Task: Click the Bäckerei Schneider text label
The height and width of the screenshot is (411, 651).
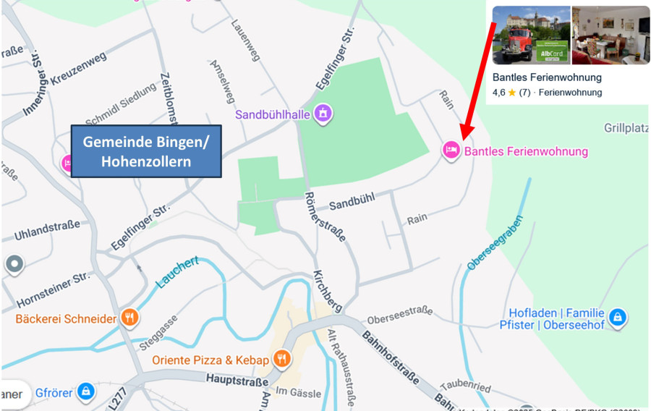Action: click(x=66, y=319)
